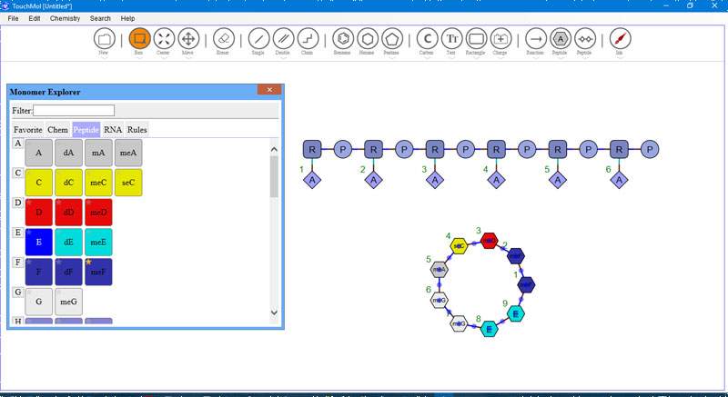This screenshot has height=397, width=728.
Task: Jump to letter E index button
Action: [x=17, y=233]
